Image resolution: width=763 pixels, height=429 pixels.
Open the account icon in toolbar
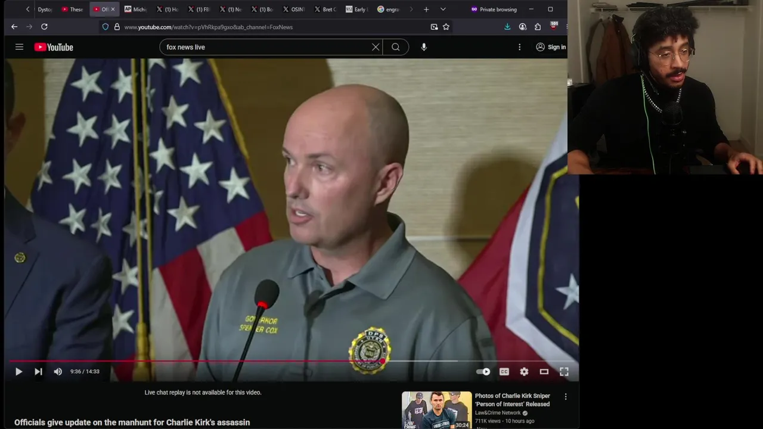[x=523, y=27]
